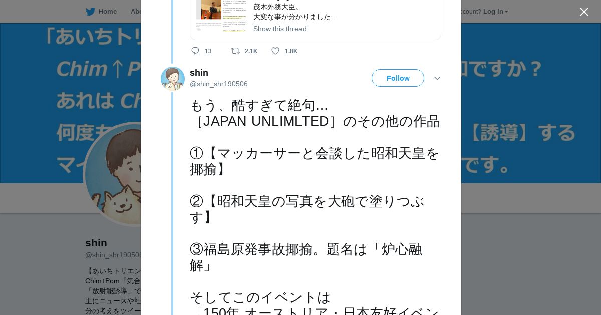Close the tweet overlay with X
601x315 pixels.
click(584, 12)
